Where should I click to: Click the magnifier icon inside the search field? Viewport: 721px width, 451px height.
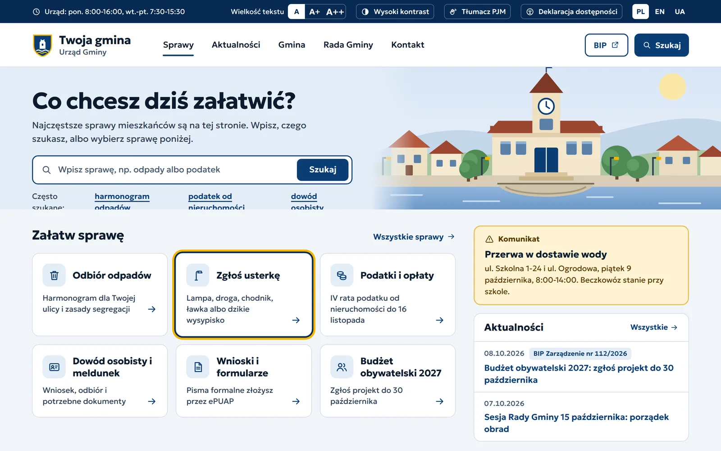(x=46, y=170)
